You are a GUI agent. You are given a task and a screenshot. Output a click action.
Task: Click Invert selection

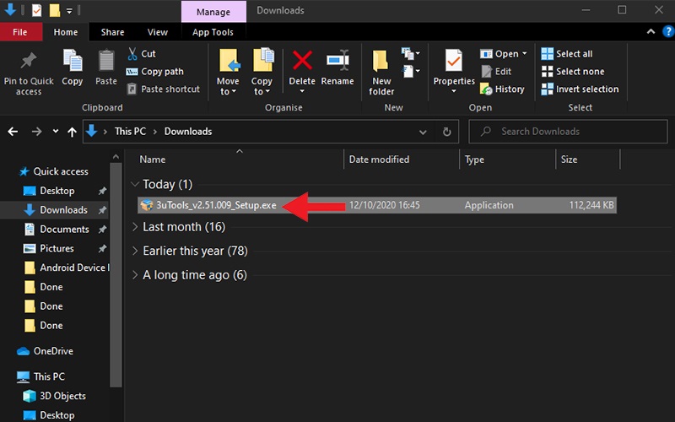click(x=580, y=89)
